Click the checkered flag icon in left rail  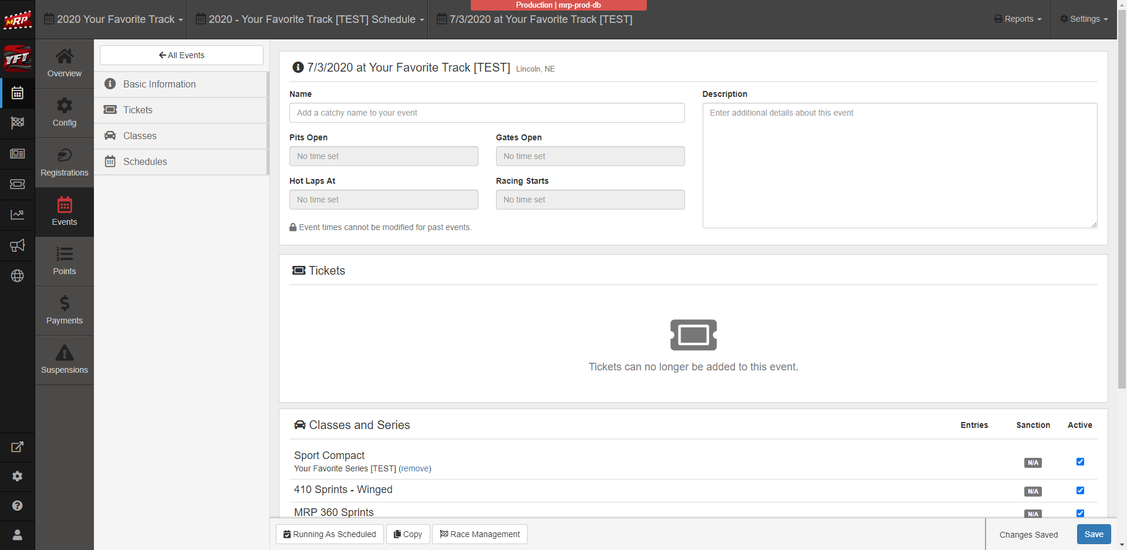tap(18, 123)
